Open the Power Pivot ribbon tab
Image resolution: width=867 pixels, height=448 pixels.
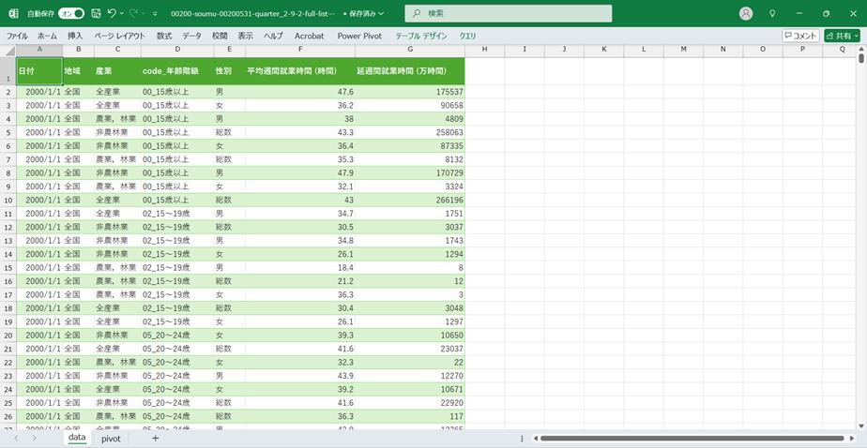(359, 36)
